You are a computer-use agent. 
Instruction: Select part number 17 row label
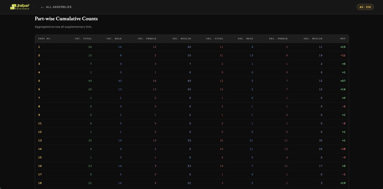pyautogui.click(x=40, y=174)
